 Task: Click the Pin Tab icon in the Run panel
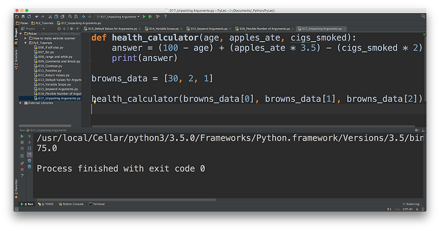coord(22,163)
